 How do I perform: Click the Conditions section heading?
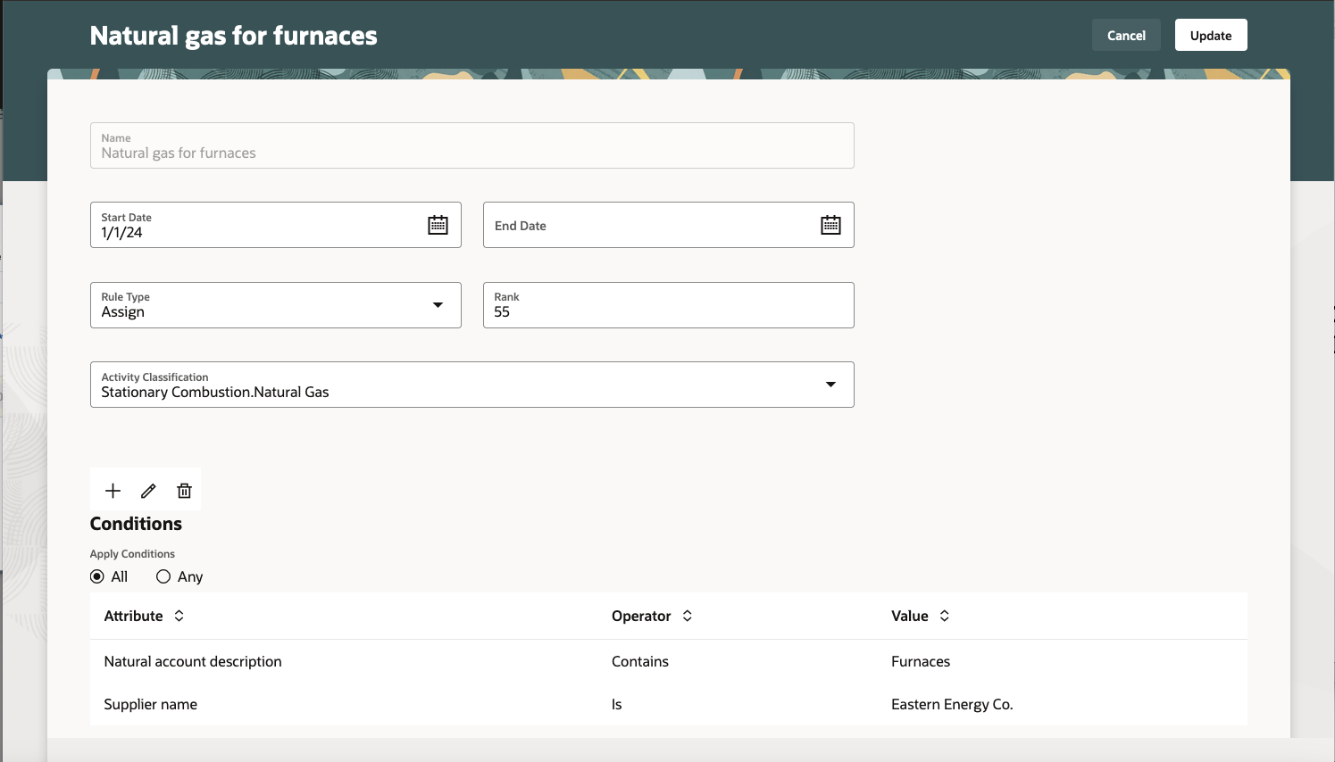(136, 524)
